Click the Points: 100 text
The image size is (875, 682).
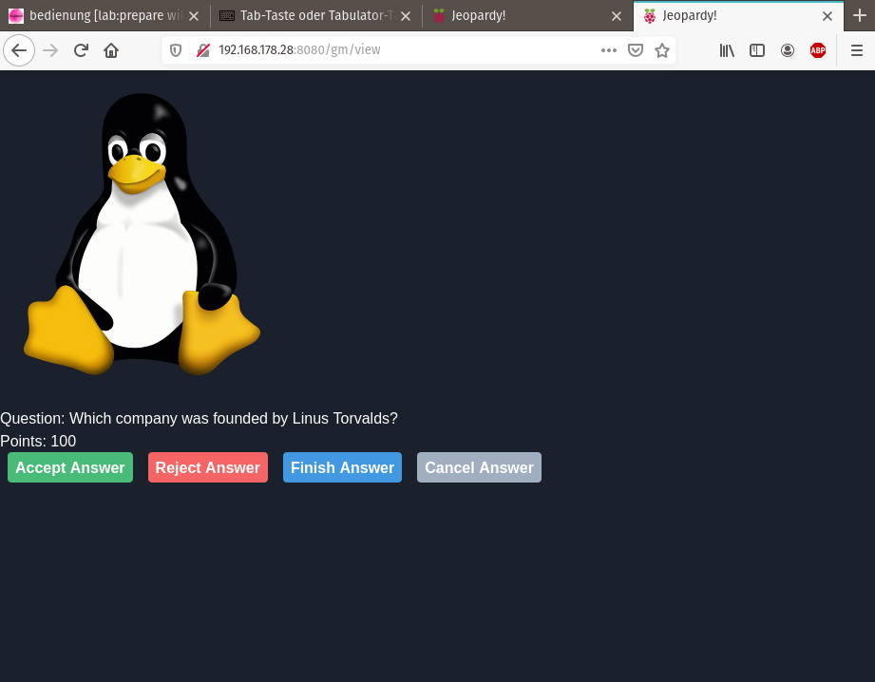click(38, 441)
